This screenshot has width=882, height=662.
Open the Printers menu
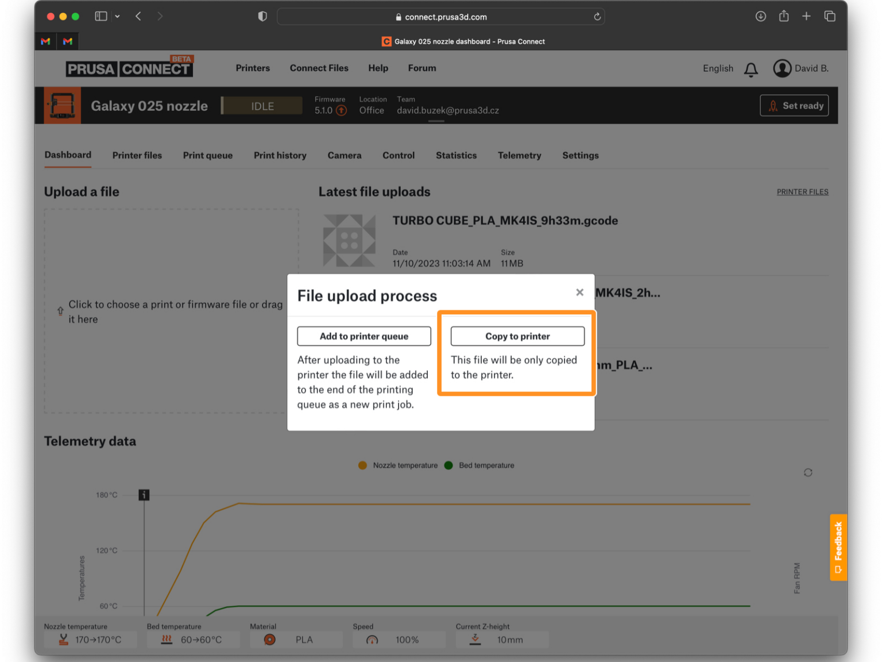click(x=253, y=68)
